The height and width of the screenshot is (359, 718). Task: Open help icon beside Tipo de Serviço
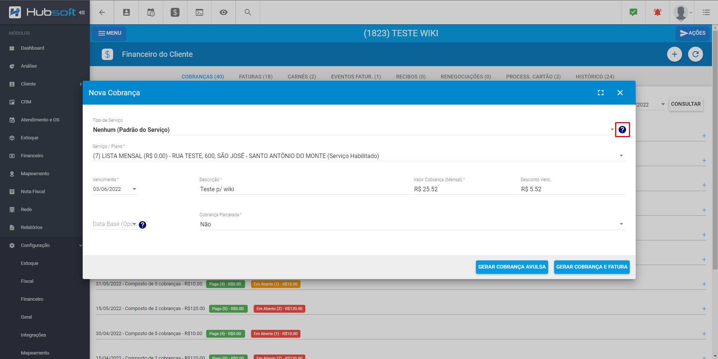pos(622,130)
